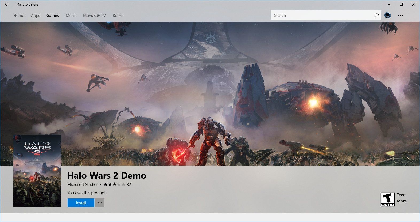Open the Music tab
The height and width of the screenshot is (222, 420).
coord(71,16)
